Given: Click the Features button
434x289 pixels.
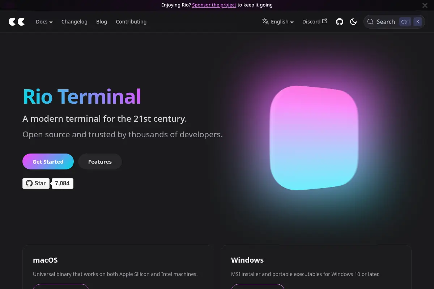Looking at the screenshot, I should (x=100, y=161).
